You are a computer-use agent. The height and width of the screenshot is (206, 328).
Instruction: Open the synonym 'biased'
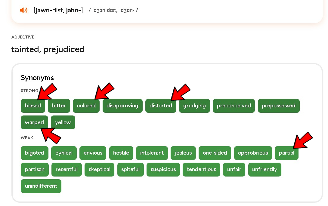(33, 106)
